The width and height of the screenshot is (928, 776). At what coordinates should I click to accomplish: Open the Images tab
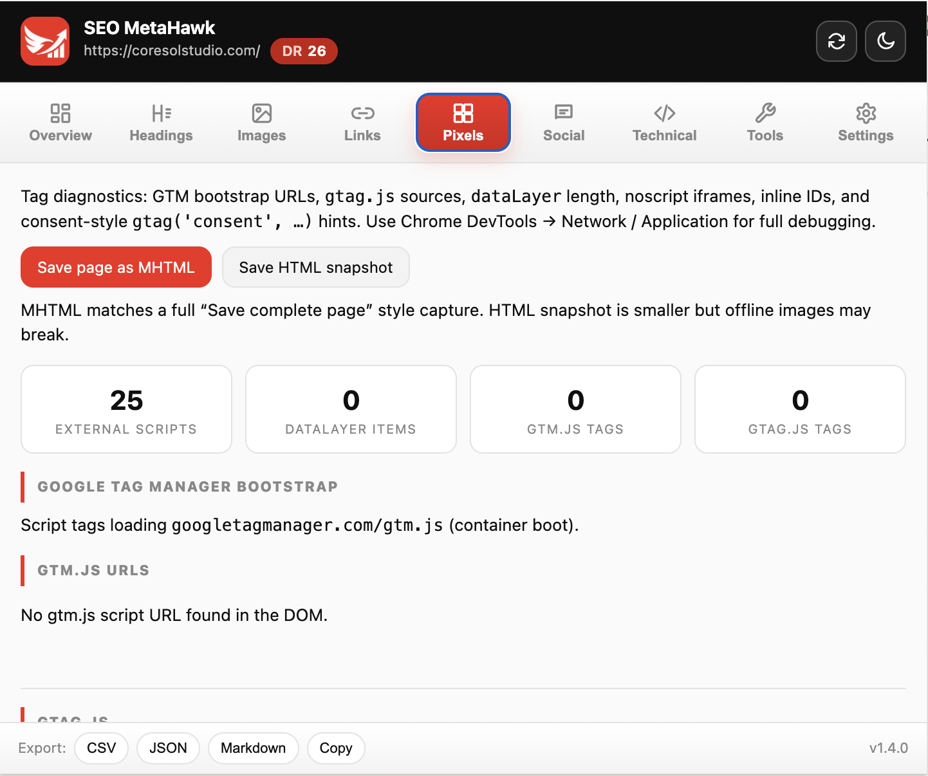coord(262,122)
